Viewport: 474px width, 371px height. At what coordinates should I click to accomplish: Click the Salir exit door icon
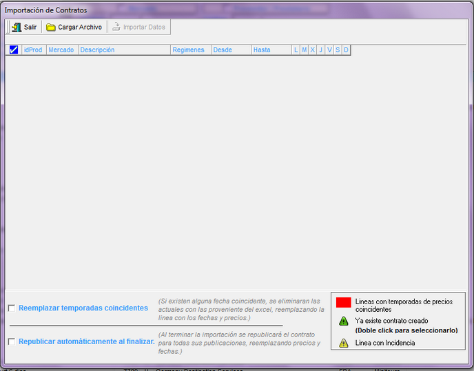[x=17, y=28]
